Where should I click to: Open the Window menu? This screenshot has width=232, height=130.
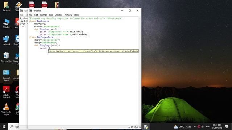point(68,15)
